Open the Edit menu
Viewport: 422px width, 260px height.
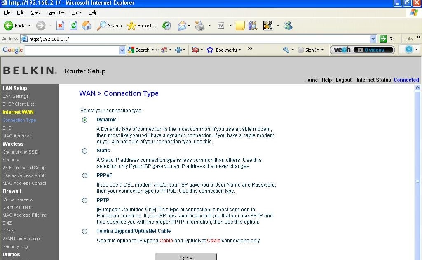click(21, 12)
